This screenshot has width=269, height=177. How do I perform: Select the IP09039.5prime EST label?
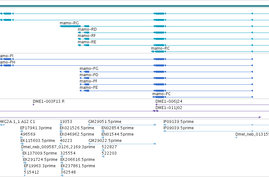point(178,128)
